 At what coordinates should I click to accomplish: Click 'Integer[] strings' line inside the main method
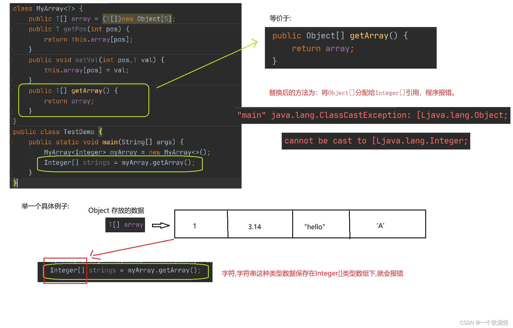click(x=119, y=163)
